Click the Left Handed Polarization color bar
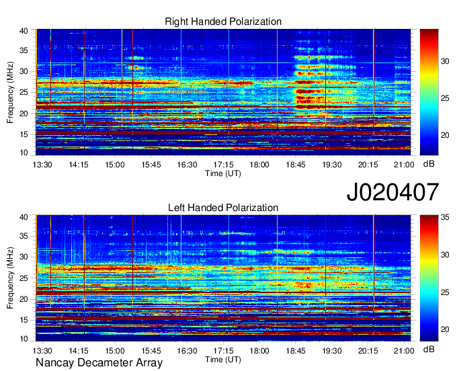 point(429,278)
